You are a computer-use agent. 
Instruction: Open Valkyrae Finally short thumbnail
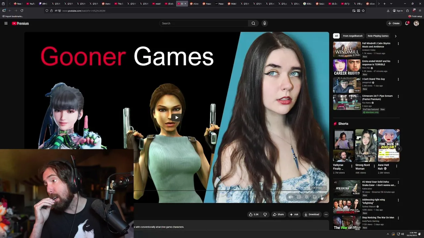click(344, 145)
